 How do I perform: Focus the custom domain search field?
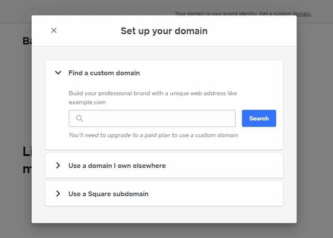[x=152, y=118]
